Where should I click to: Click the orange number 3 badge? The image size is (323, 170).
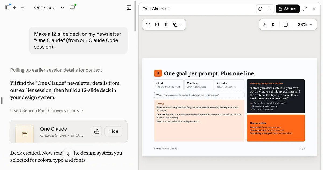tap(158, 73)
